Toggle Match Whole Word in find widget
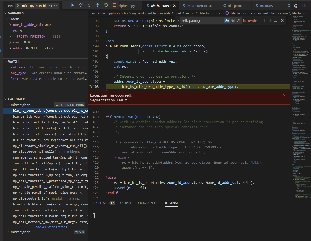This screenshot has height=241, width=311. coord(232,20)
